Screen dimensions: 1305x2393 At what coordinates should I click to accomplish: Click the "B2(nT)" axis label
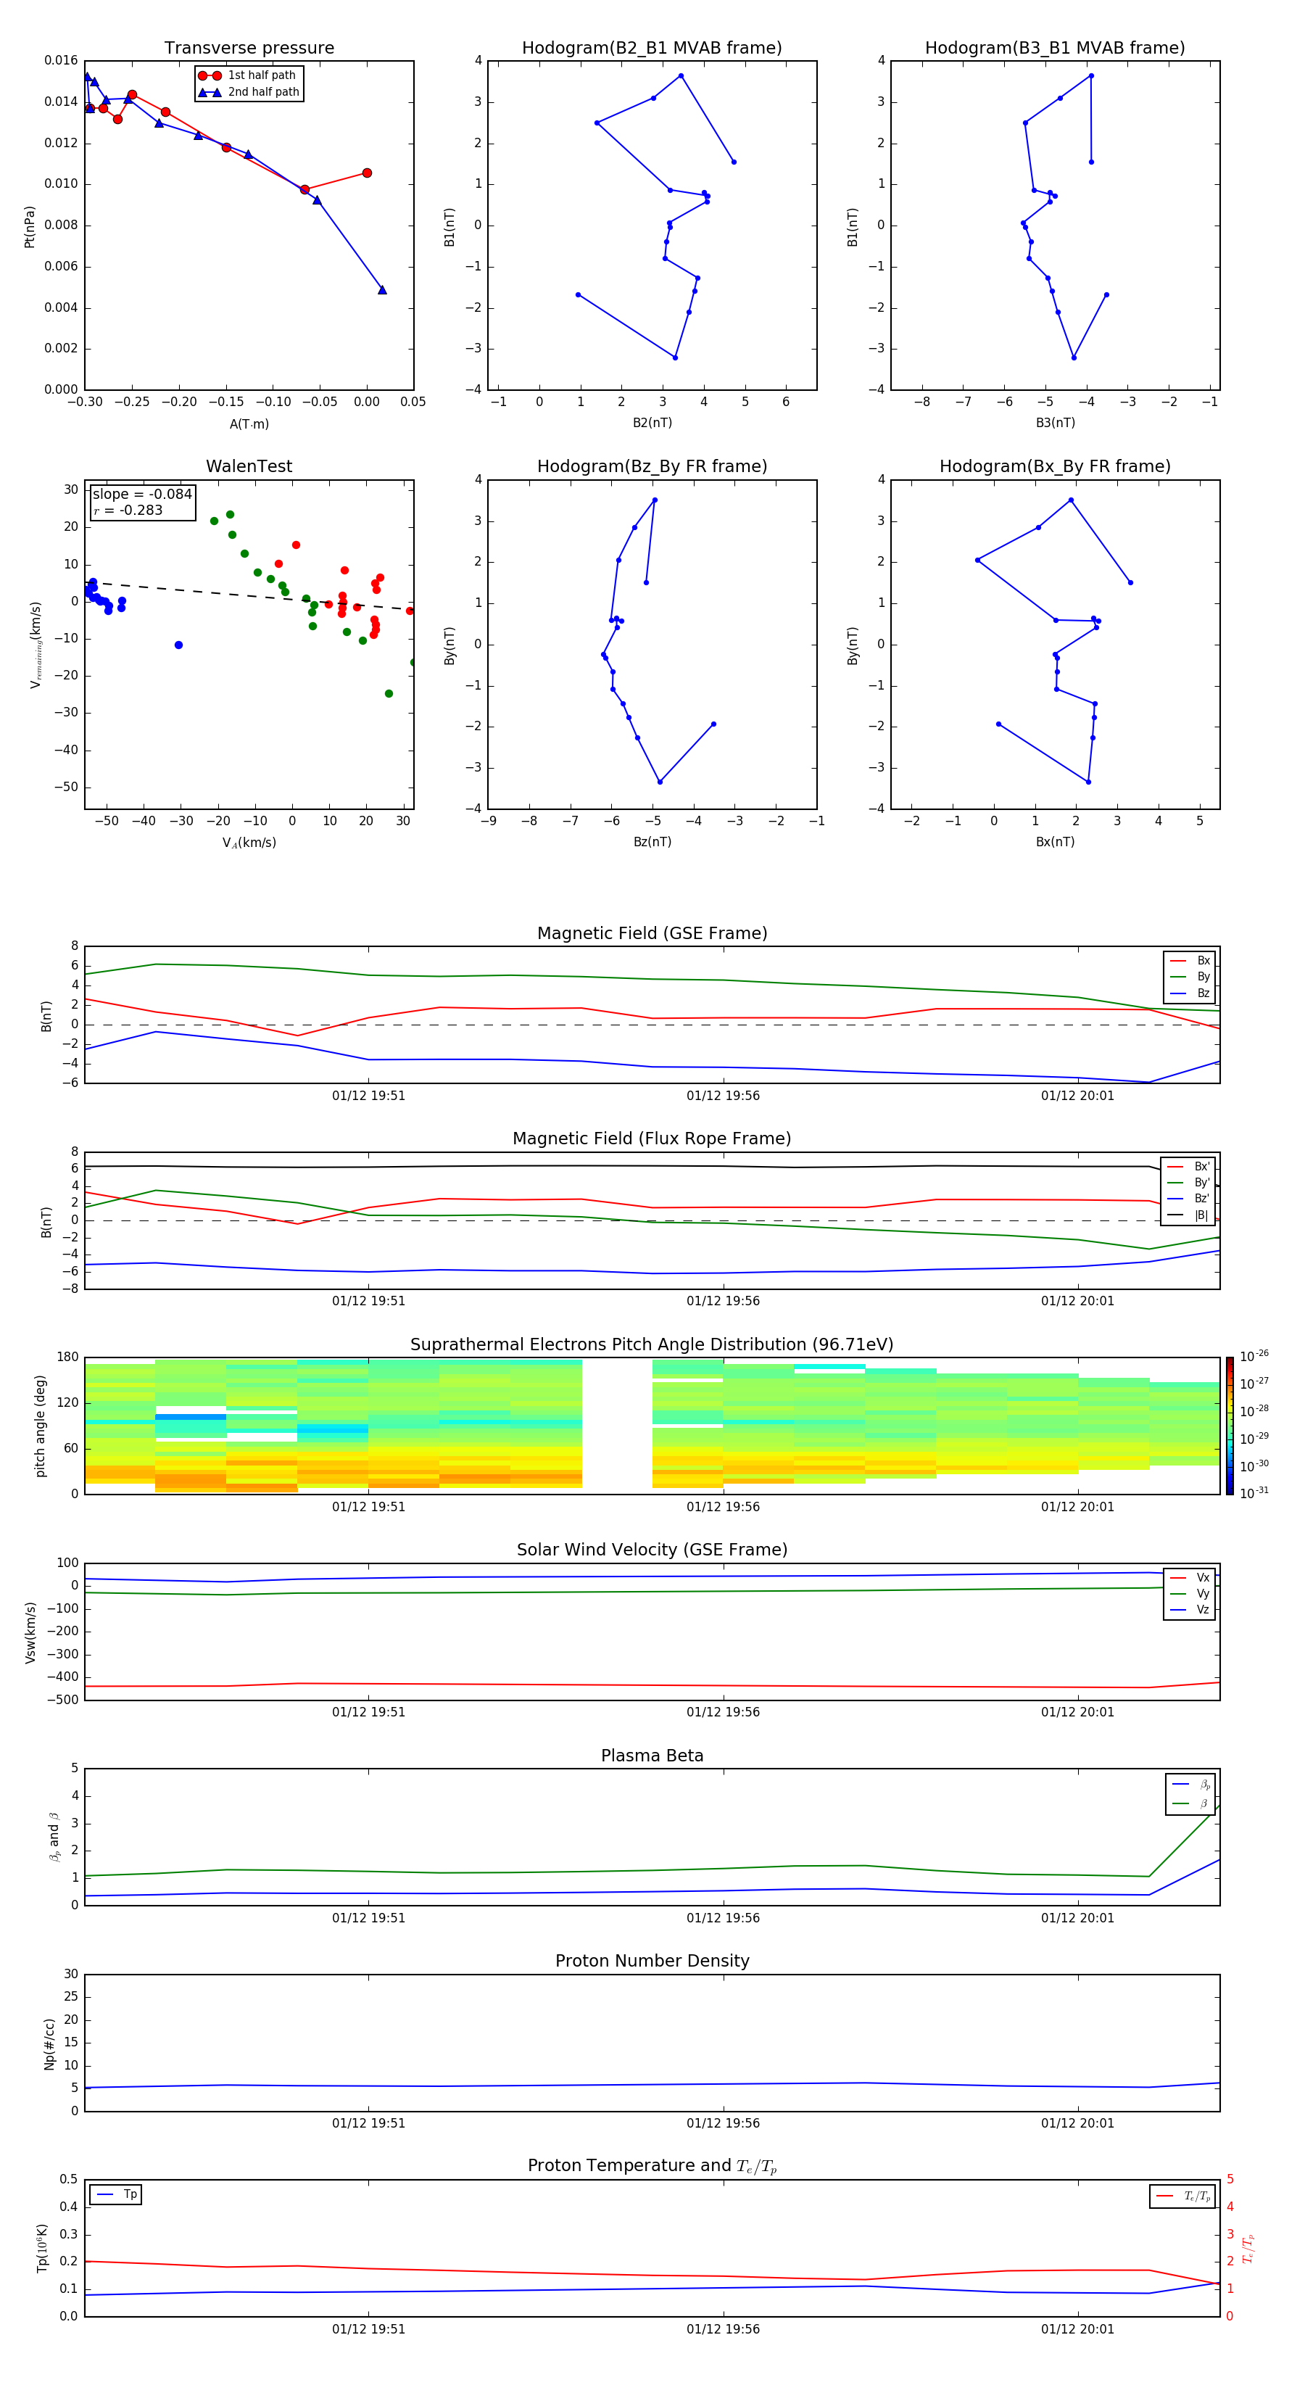click(652, 423)
